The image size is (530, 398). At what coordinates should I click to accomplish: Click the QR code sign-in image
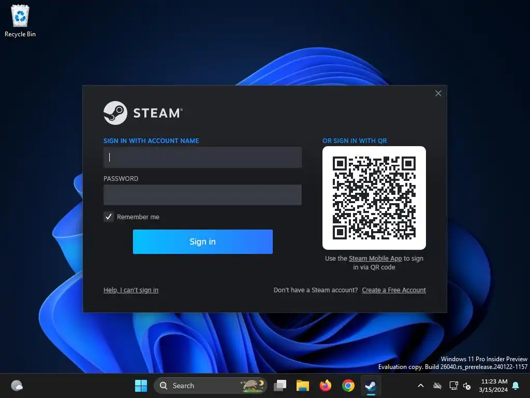[x=374, y=198]
